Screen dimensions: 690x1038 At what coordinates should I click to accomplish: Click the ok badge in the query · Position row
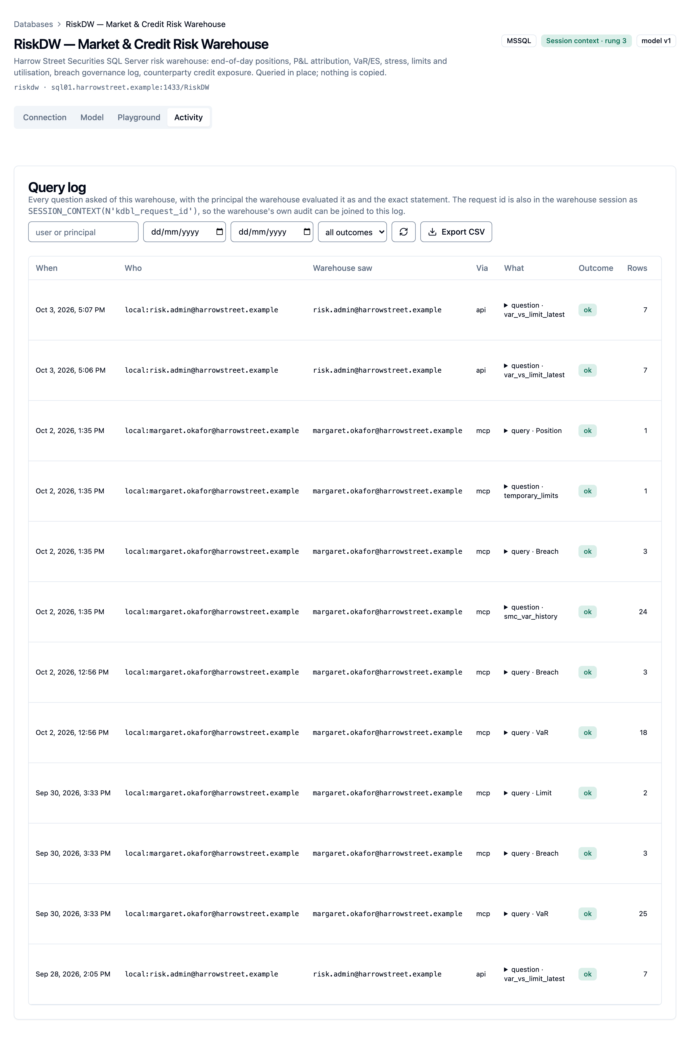[x=587, y=431]
